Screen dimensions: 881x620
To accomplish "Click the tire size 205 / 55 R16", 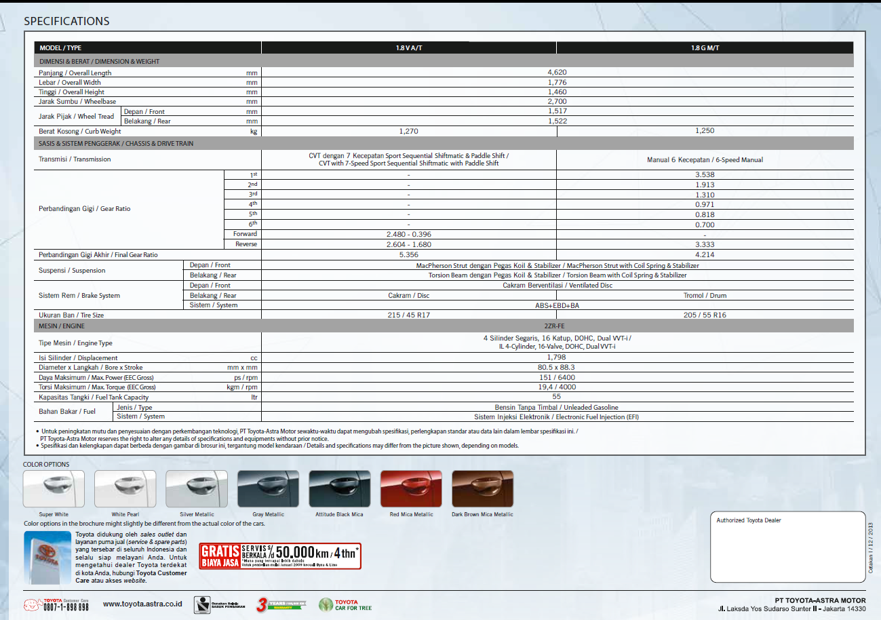I will (705, 315).
